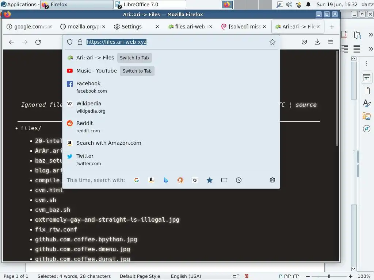Search this time with DuckDuckGo icon

coord(180,180)
